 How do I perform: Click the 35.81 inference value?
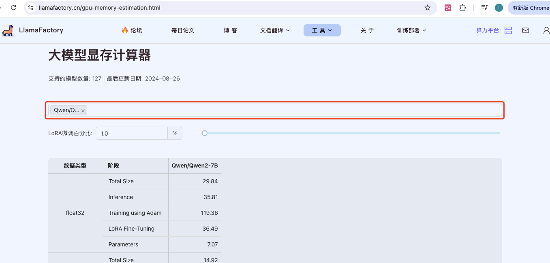click(210, 197)
